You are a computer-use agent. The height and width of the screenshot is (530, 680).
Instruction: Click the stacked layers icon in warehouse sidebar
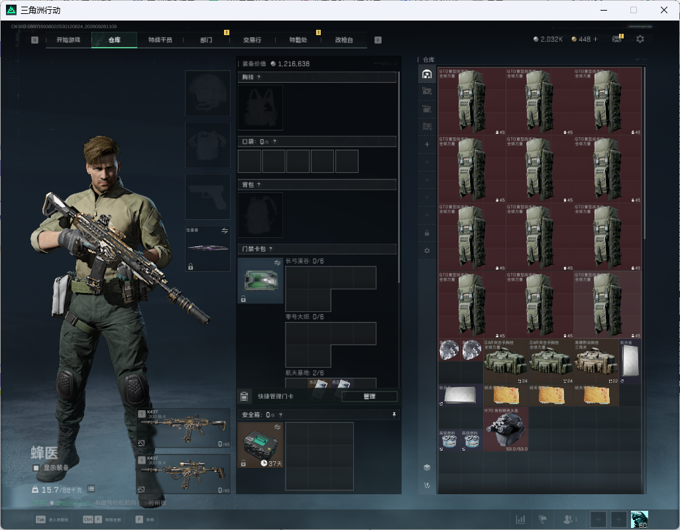coord(427,467)
